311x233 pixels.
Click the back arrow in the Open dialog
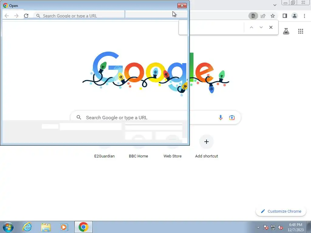pyautogui.click(x=7, y=16)
